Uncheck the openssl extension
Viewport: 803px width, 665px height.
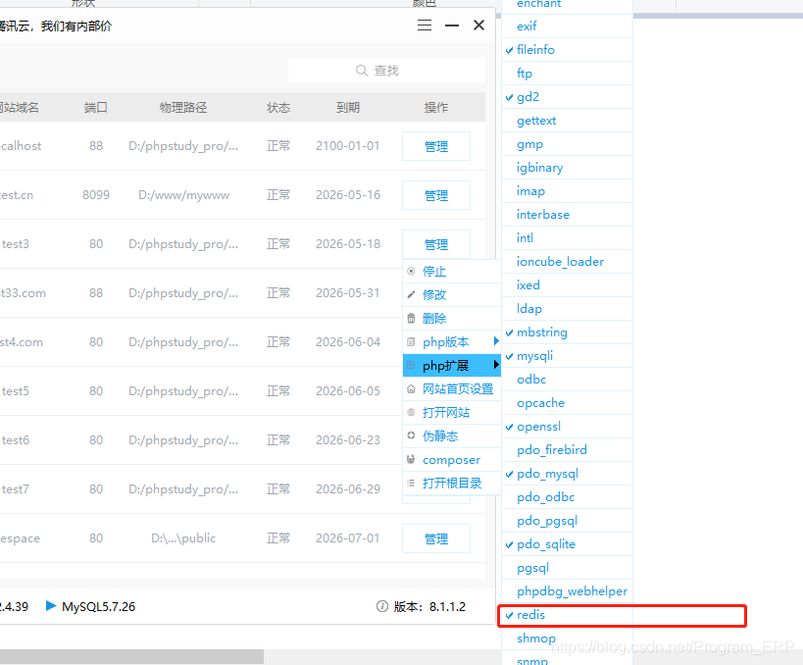tap(567, 427)
